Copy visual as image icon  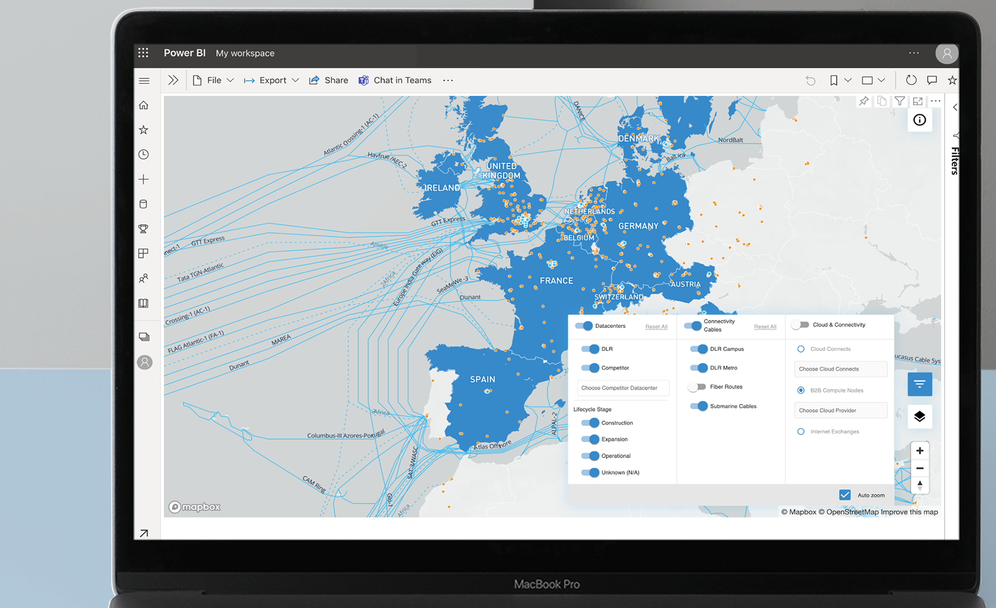pyautogui.click(x=882, y=101)
